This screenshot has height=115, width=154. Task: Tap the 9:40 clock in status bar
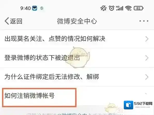(x=26, y=8)
